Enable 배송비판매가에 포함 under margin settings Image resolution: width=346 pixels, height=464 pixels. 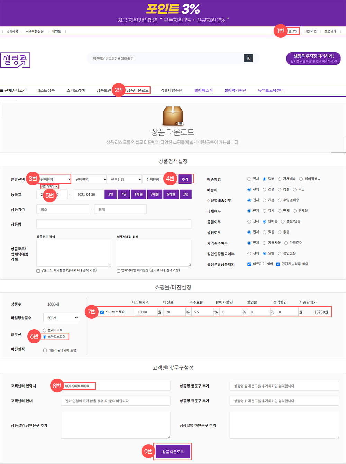45,350
